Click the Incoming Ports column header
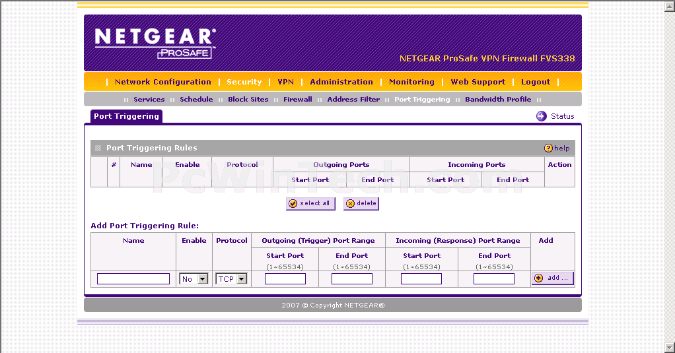 pyautogui.click(x=477, y=165)
